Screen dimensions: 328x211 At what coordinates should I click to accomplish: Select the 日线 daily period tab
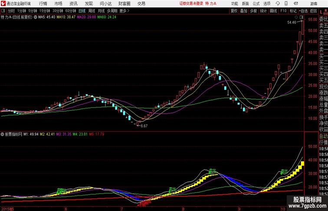point(82,11)
